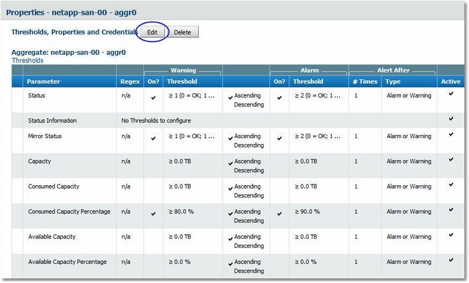Select Descending option in Mirror Status row
This screenshot has width=469, height=283.
coord(249,145)
